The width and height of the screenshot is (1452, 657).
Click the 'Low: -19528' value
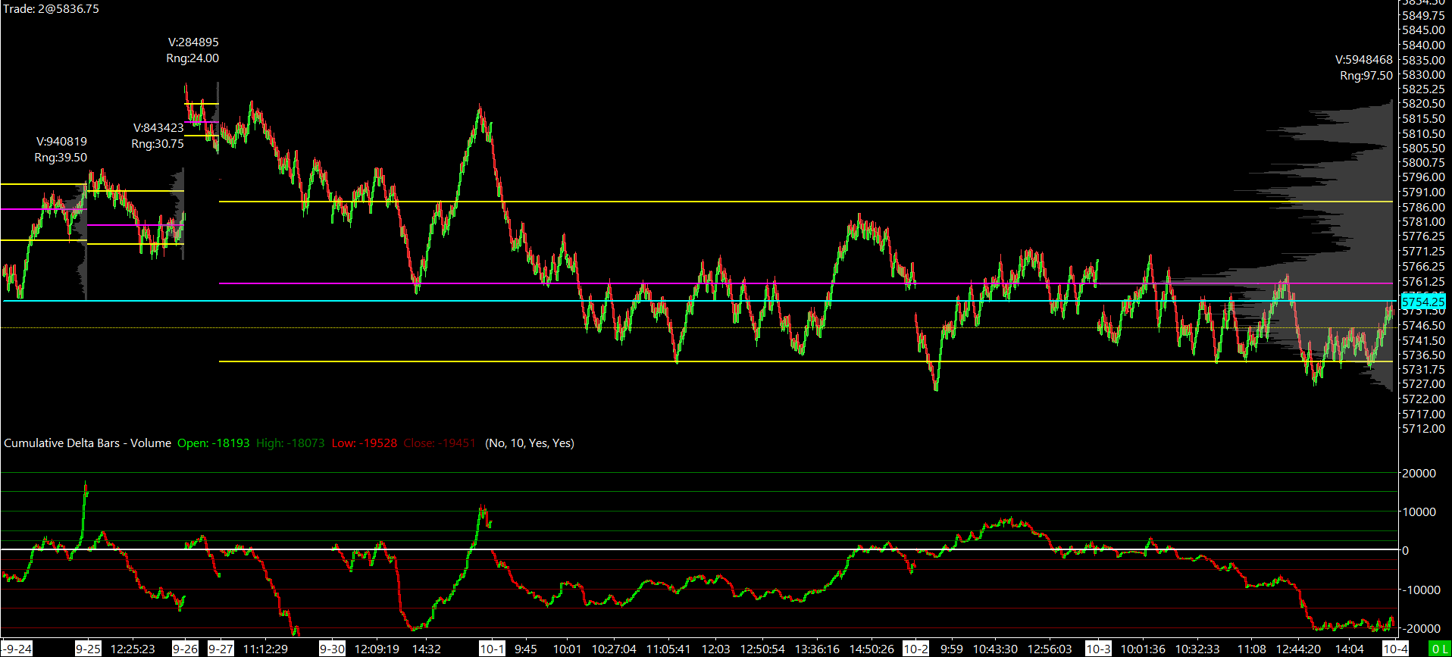point(365,443)
